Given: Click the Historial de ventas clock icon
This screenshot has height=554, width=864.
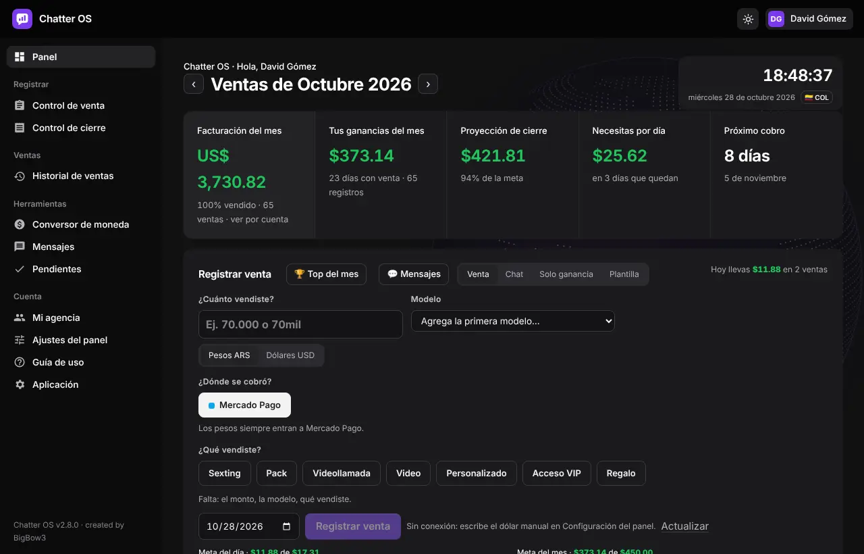Looking at the screenshot, I should point(20,176).
